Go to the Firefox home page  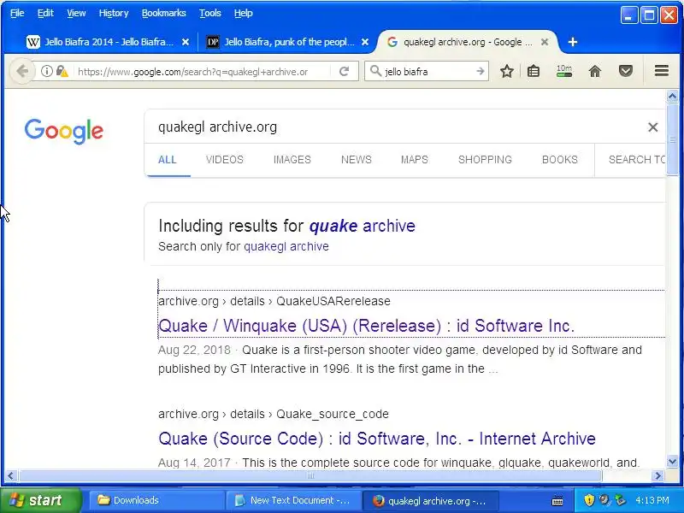(x=595, y=71)
